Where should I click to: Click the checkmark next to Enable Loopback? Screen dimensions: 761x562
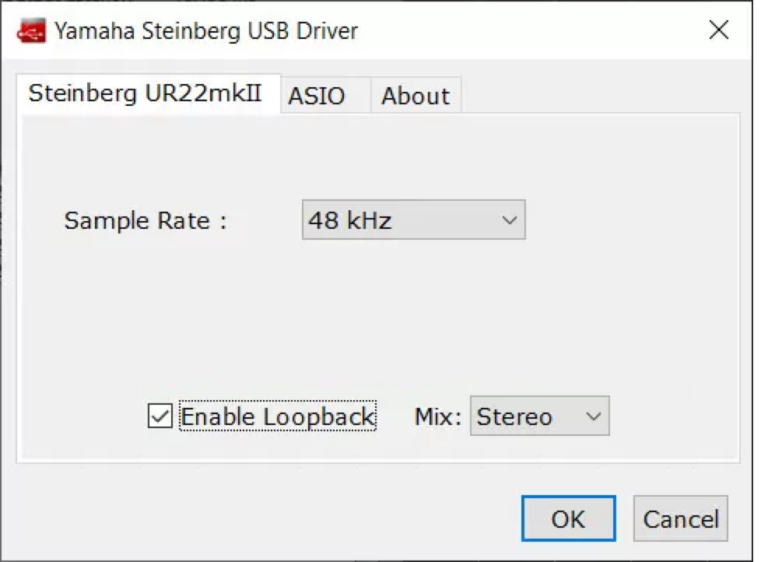point(160,416)
